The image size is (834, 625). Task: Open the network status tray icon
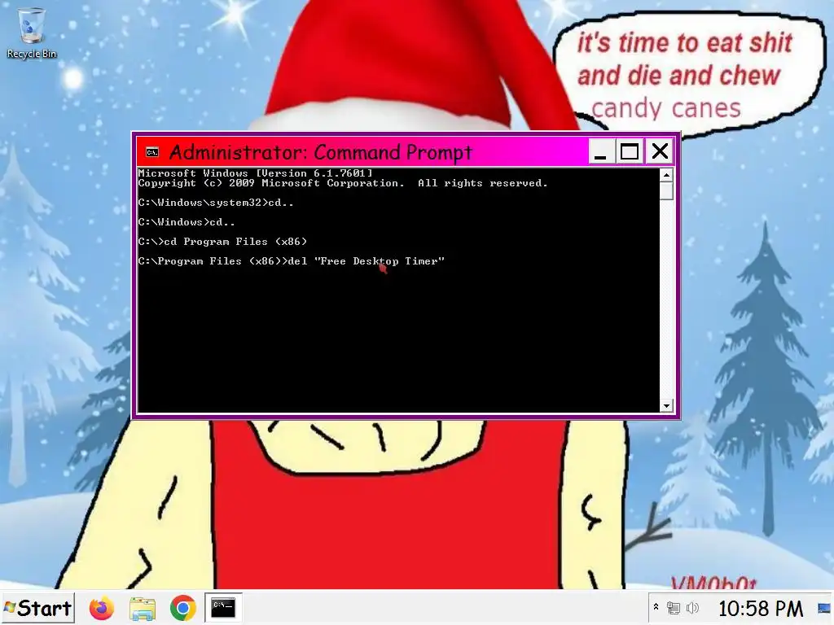pos(674,607)
